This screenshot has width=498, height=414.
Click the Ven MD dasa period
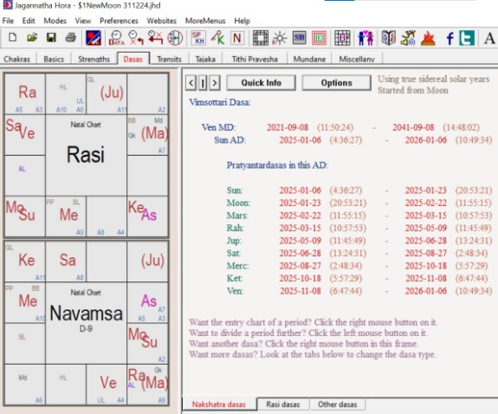[340, 127]
